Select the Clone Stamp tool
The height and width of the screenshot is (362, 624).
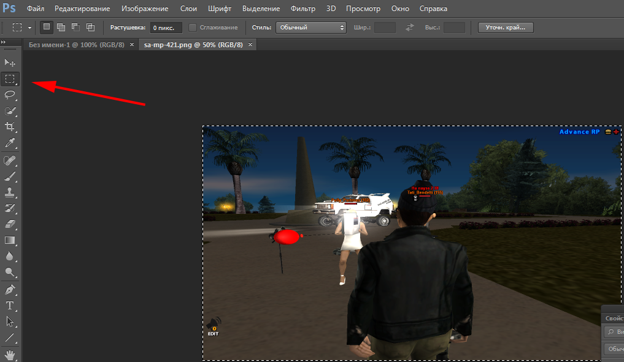pos(10,193)
